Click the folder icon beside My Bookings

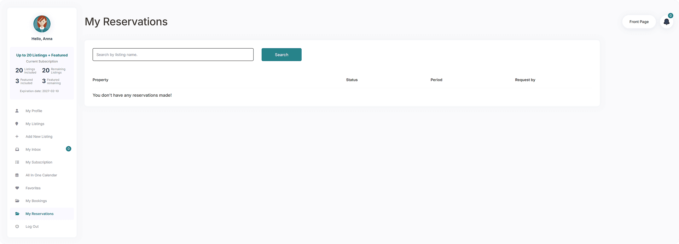17,201
